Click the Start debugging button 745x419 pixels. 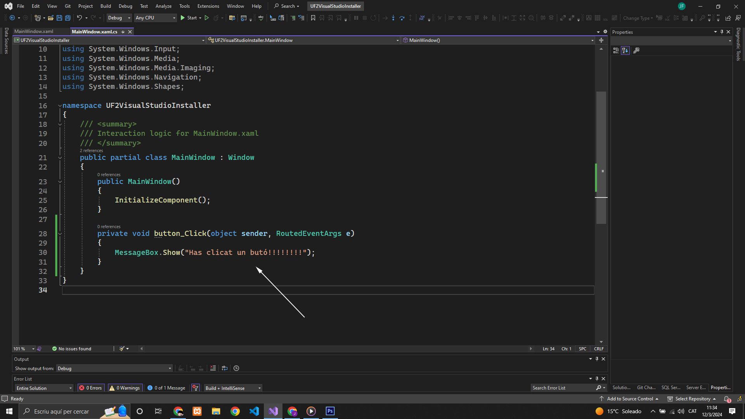pos(189,18)
